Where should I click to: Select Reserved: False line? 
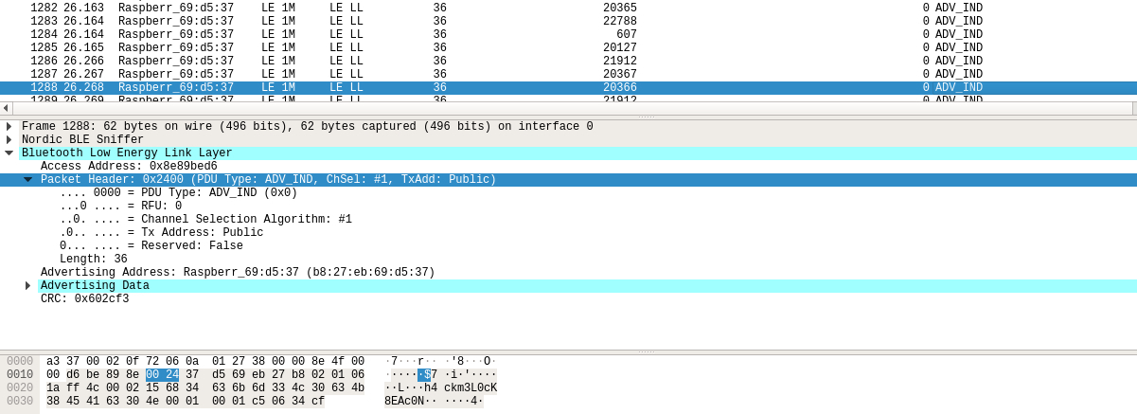tap(151, 246)
